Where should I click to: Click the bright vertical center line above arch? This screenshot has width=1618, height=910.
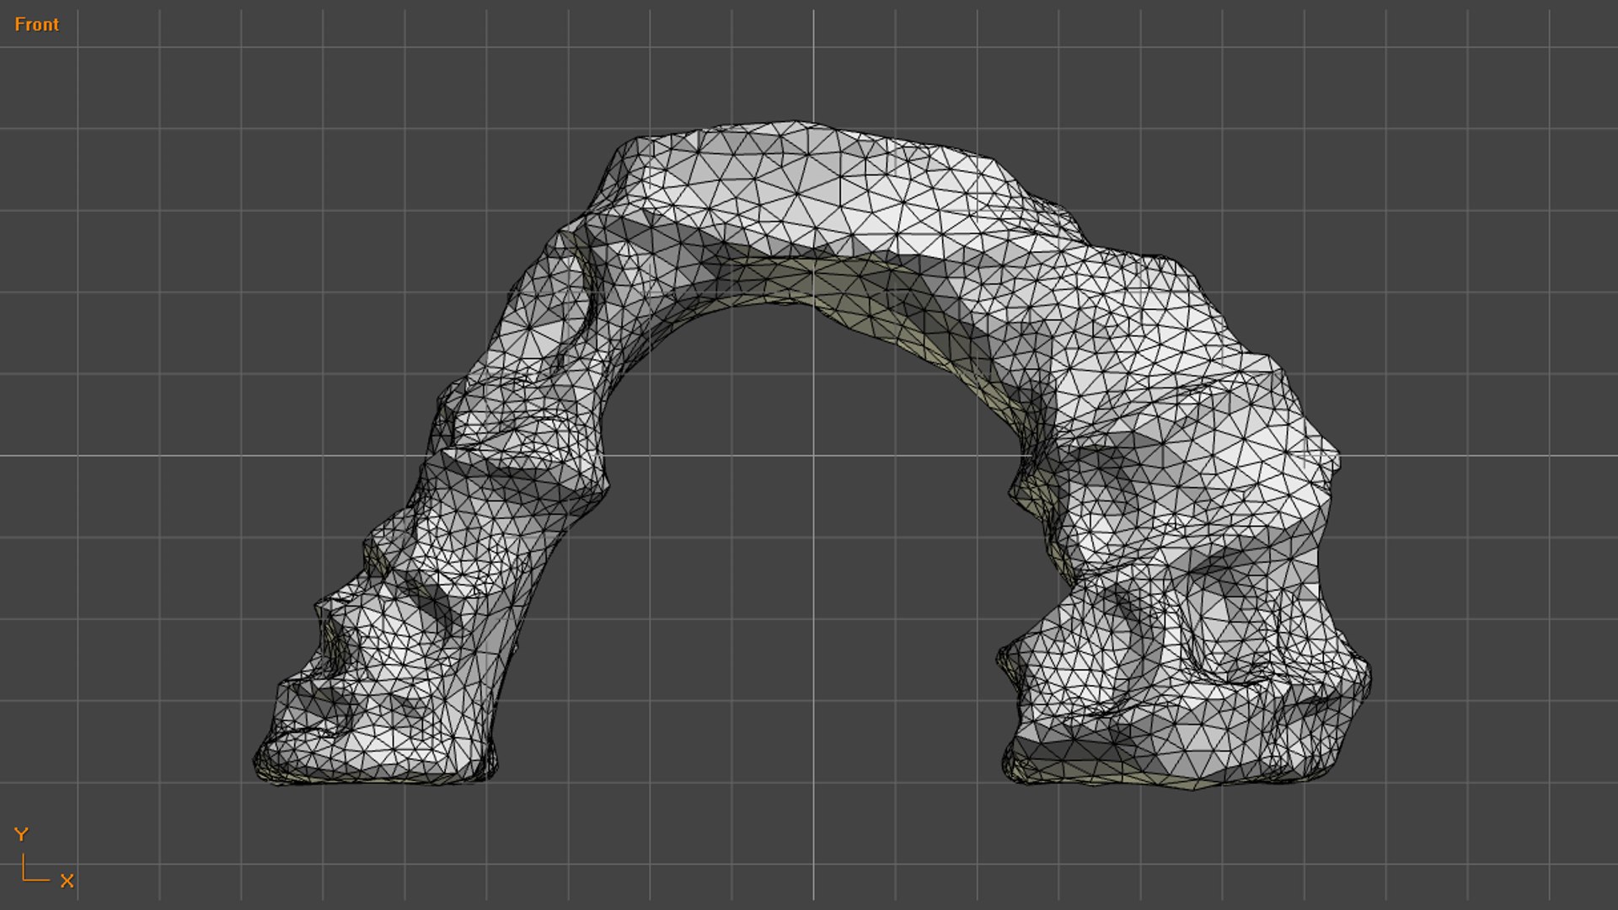(x=813, y=63)
